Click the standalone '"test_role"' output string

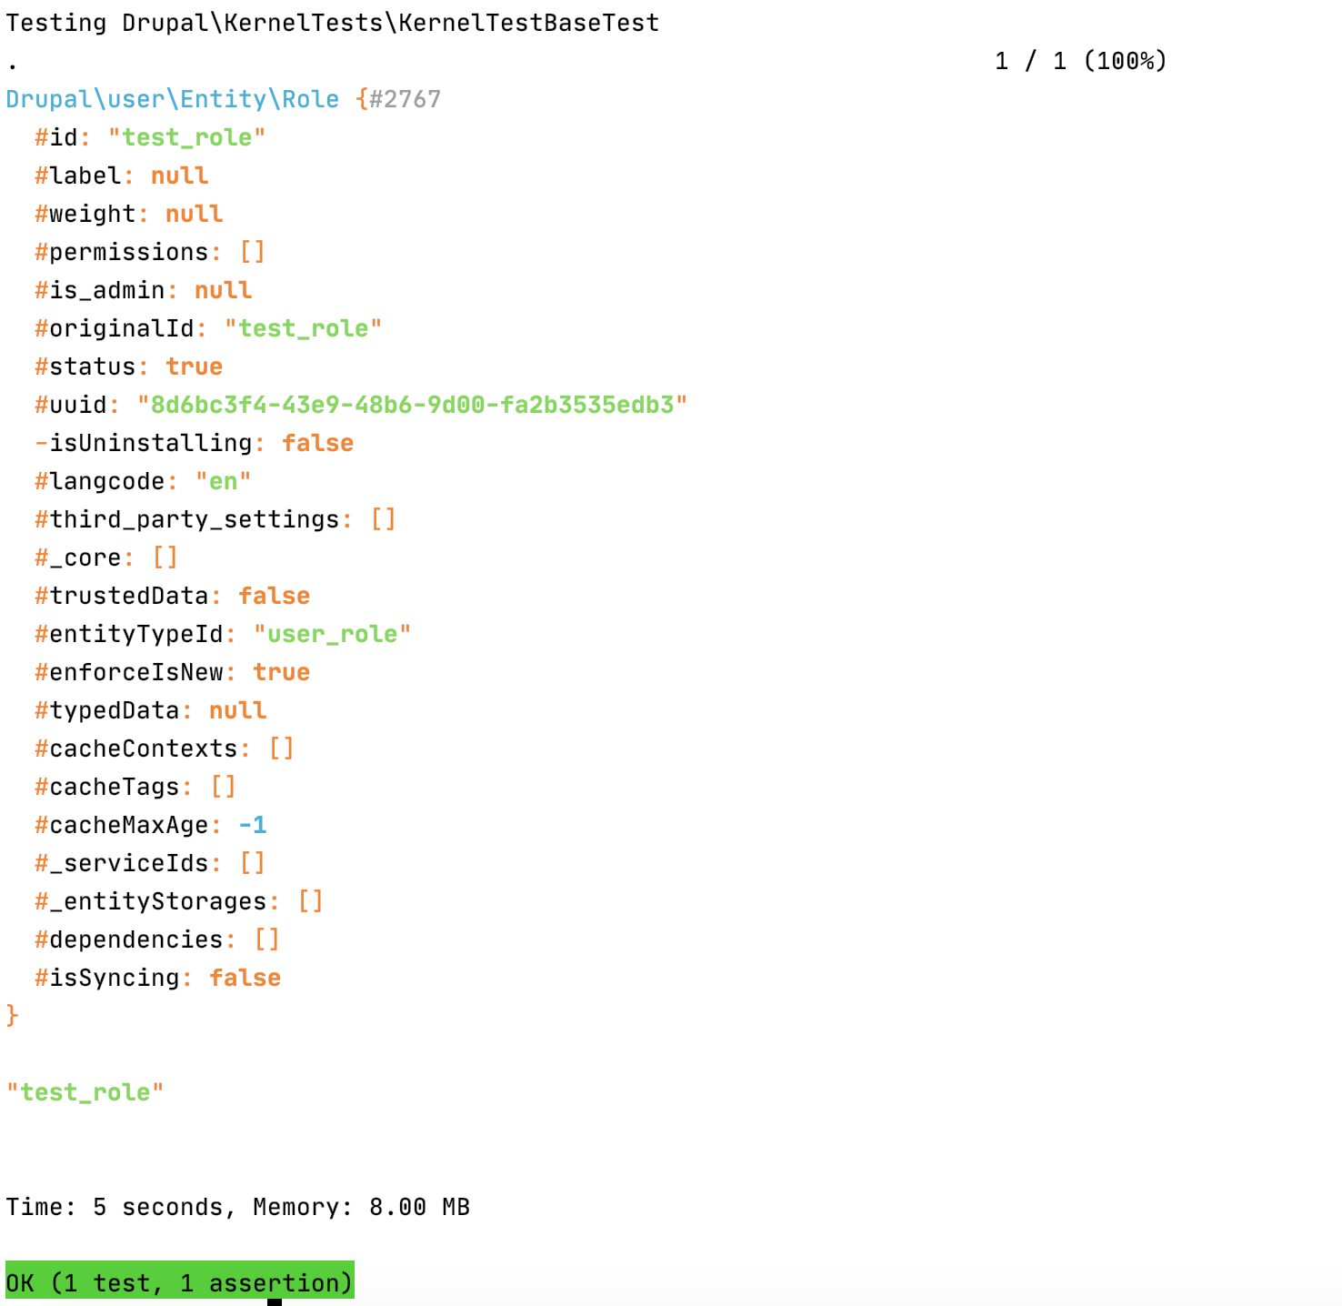pyautogui.click(x=85, y=1092)
